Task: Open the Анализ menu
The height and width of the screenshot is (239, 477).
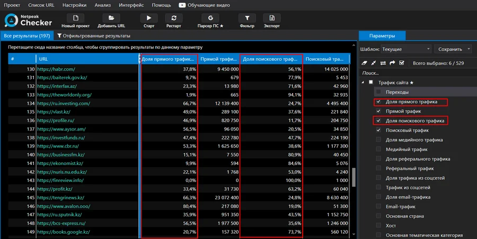Action: click(102, 5)
